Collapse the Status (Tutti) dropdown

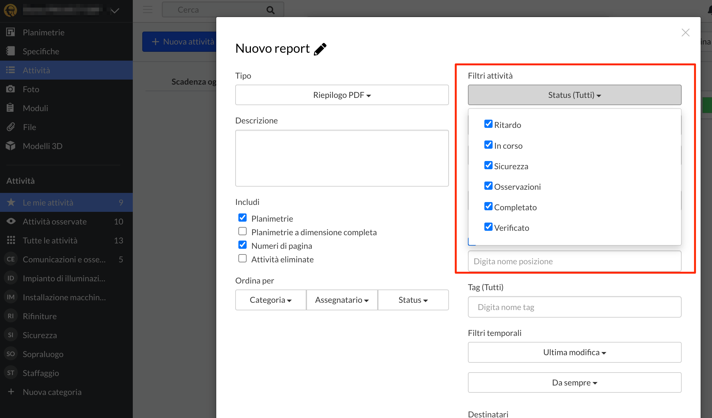574,95
